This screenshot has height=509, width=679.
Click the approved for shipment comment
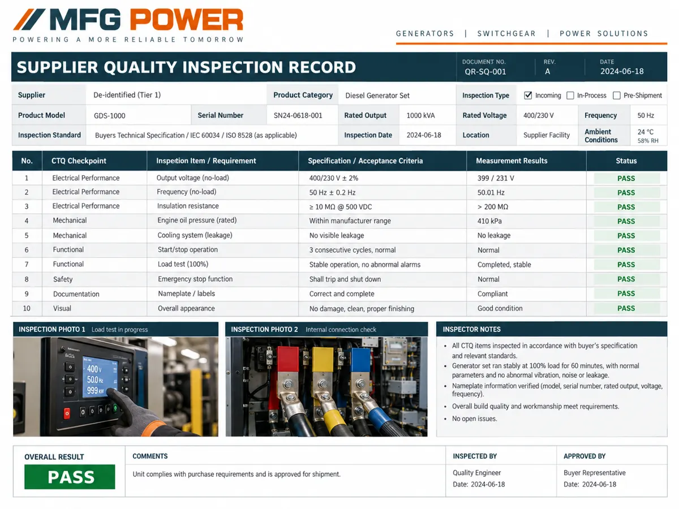pyautogui.click(x=237, y=474)
